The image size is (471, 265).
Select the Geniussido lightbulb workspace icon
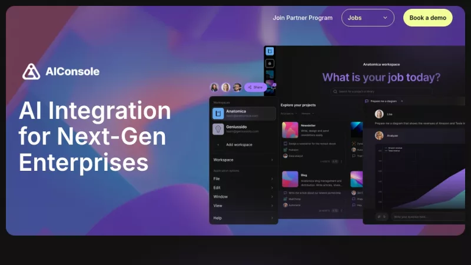[218, 129]
